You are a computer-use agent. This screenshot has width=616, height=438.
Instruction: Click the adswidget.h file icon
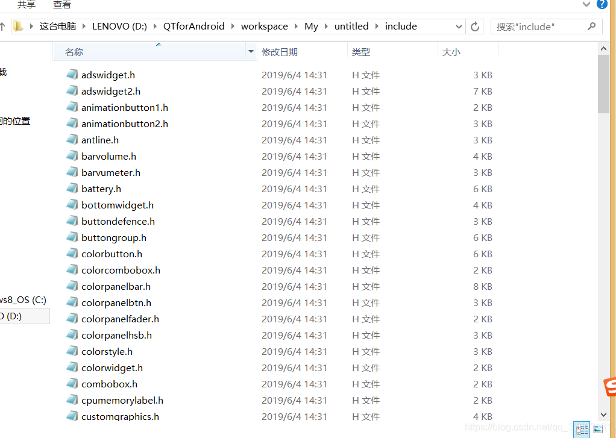[72, 74]
